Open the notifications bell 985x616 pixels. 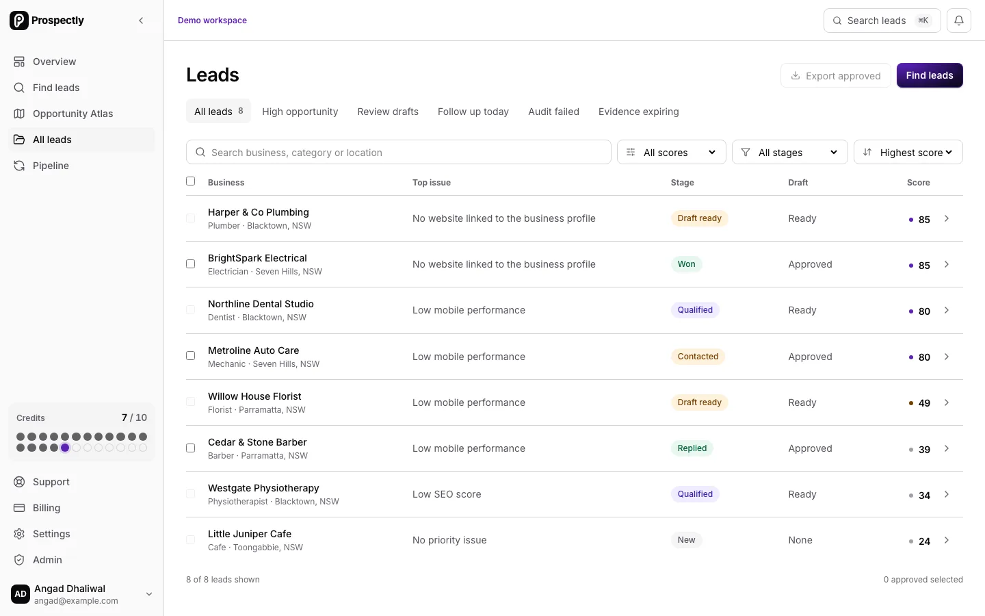(959, 21)
